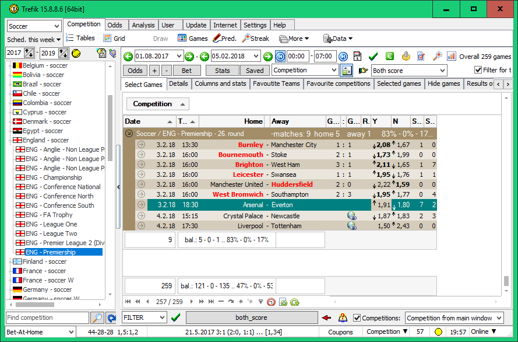Click the Tables list icon
Viewport: 518px width, 342px height.
pyautogui.click(x=69, y=38)
